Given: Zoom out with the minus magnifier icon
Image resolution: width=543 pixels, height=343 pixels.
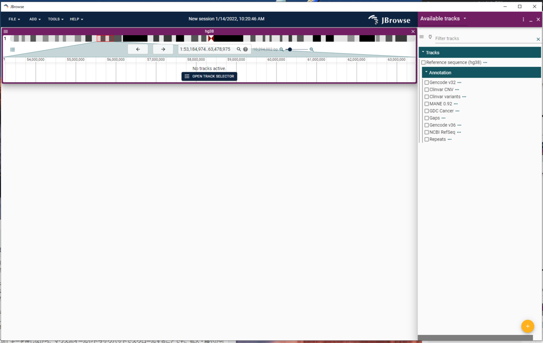Looking at the screenshot, I should click(281, 49).
